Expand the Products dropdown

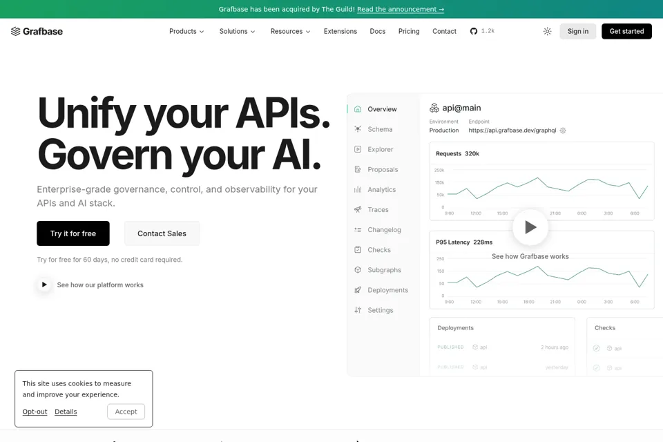[186, 31]
